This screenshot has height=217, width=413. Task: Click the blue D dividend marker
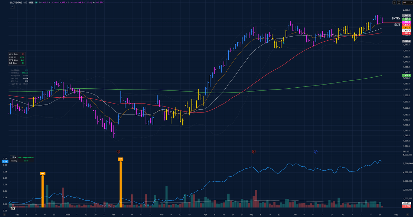[x=316, y=151]
